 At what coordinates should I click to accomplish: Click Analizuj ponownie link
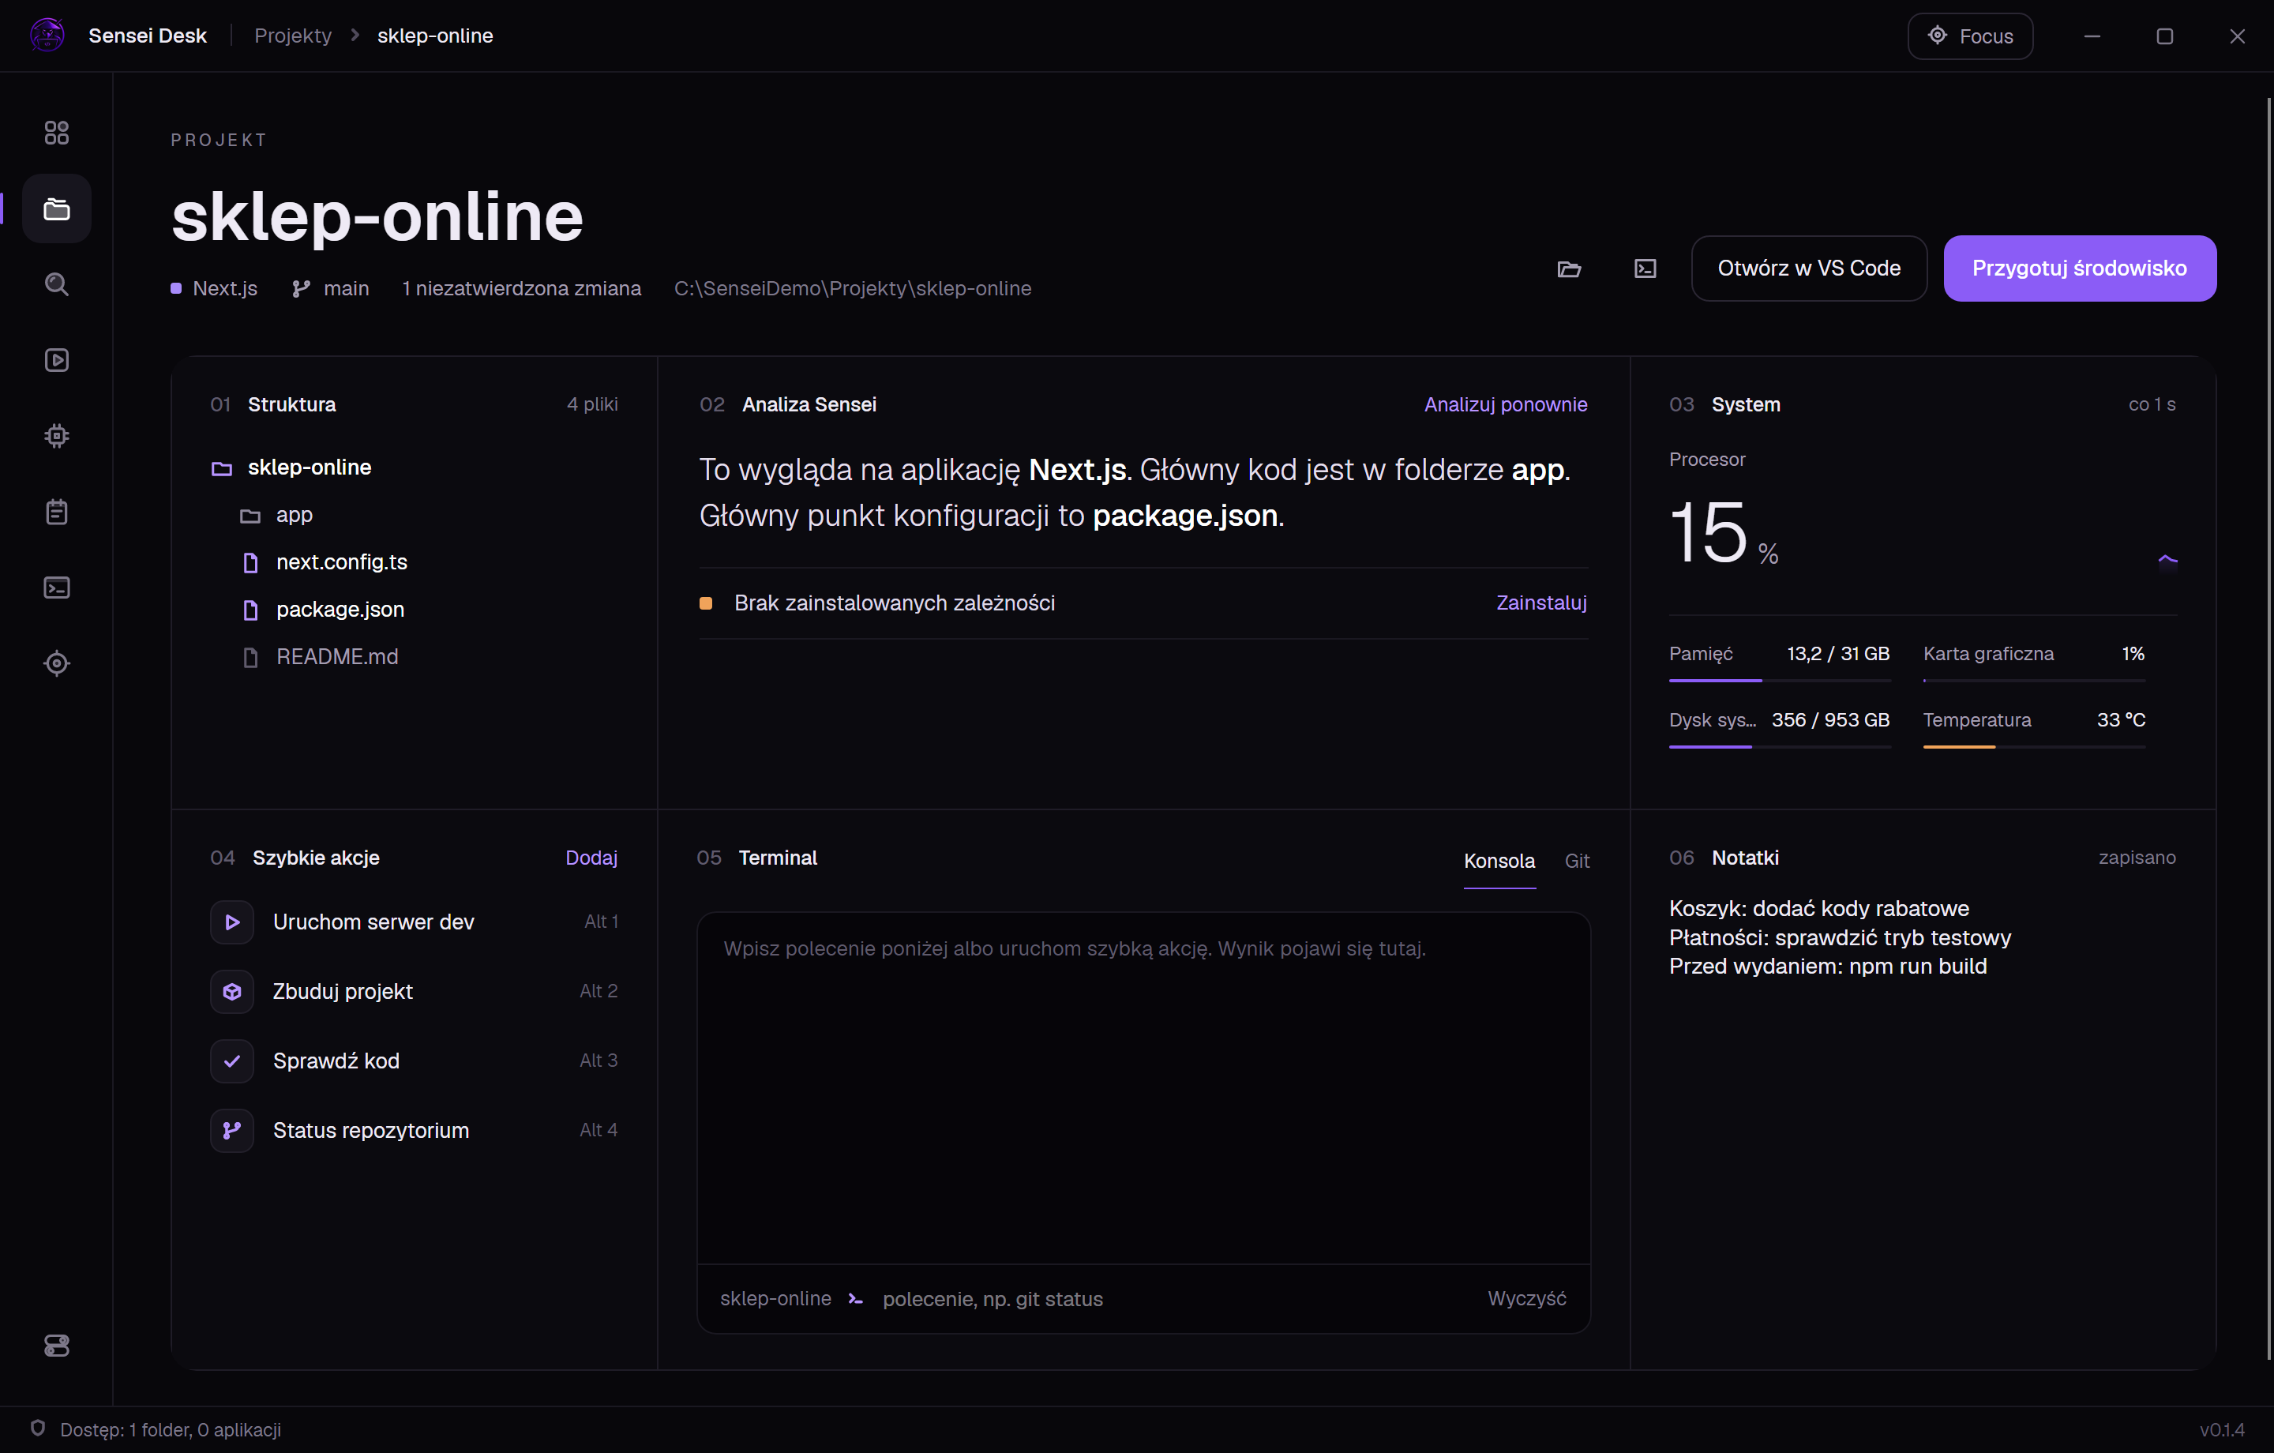[1505, 404]
